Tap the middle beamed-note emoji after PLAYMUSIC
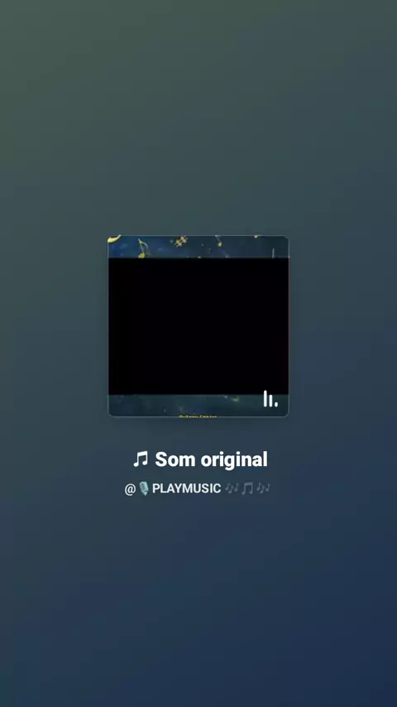This screenshot has height=707, width=397. 247,488
